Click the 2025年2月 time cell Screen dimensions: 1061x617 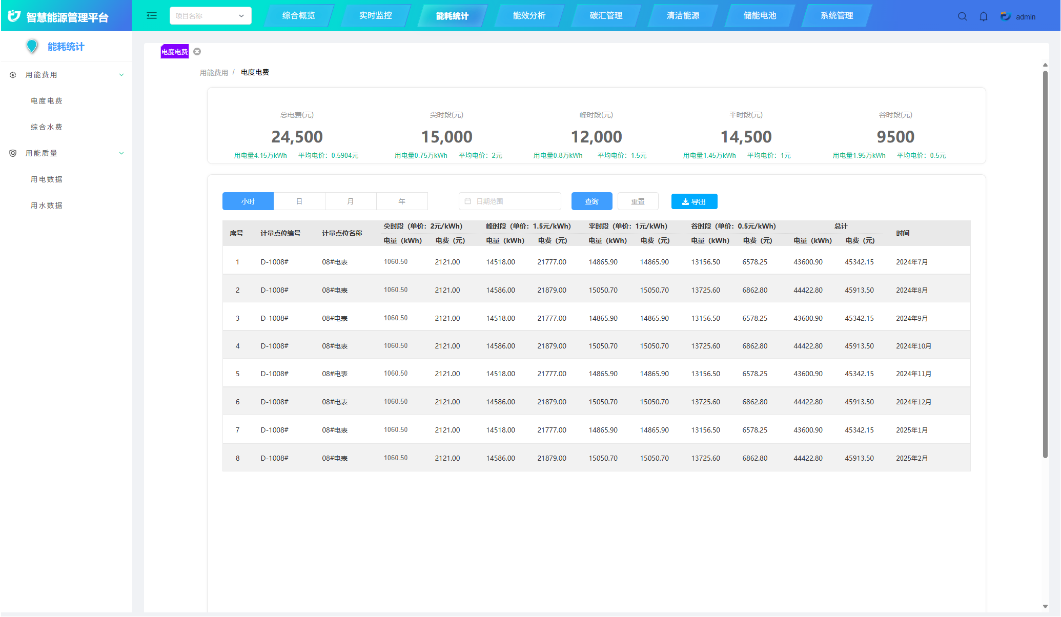[x=912, y=458]
